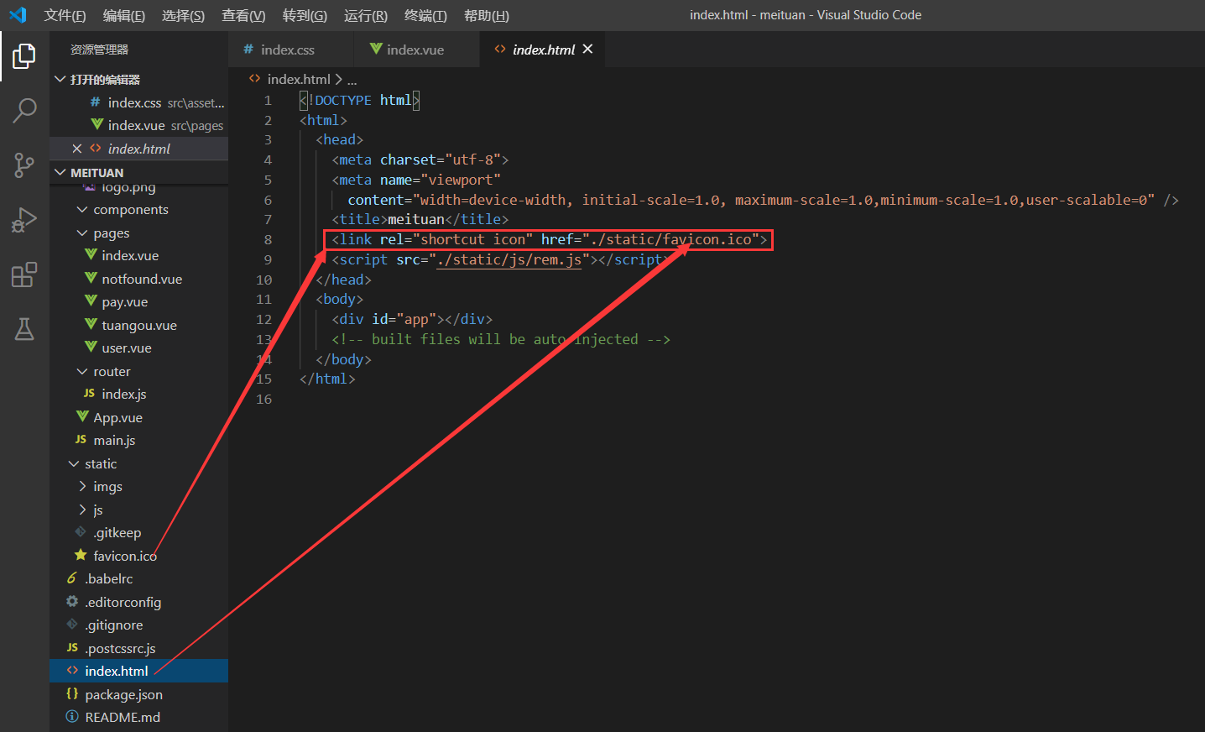Click the VS Code logo icon
1205x732 pixels.
click(18, 15)
